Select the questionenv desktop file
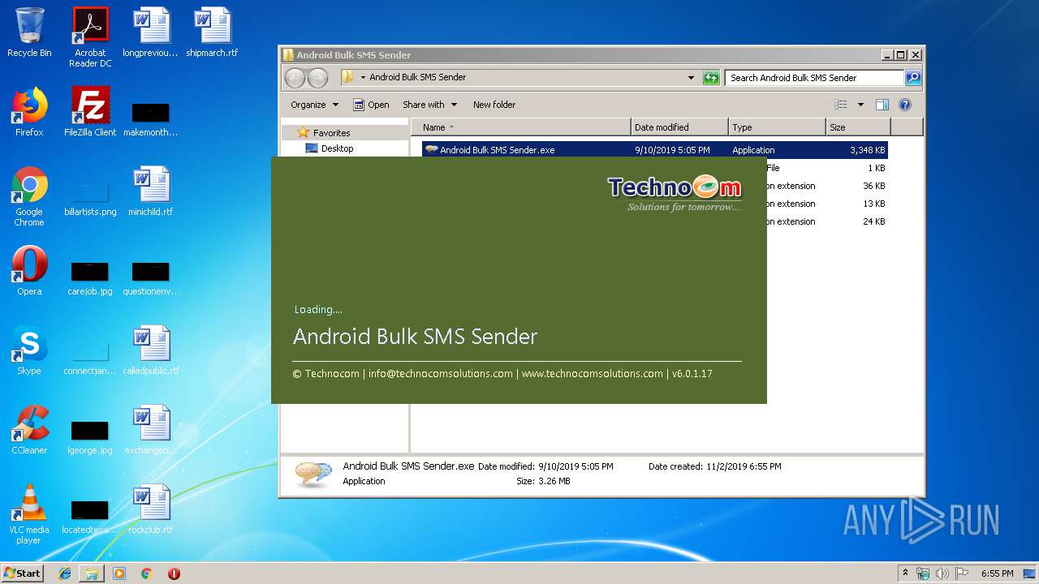The width and height of the screenshot is (1039, 584). (151, 278)
